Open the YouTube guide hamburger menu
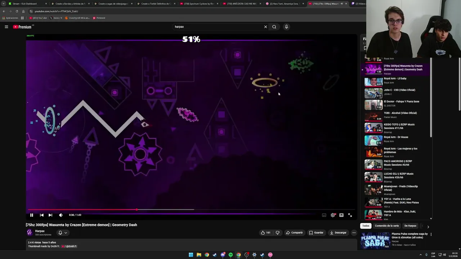 click(6, 27)
